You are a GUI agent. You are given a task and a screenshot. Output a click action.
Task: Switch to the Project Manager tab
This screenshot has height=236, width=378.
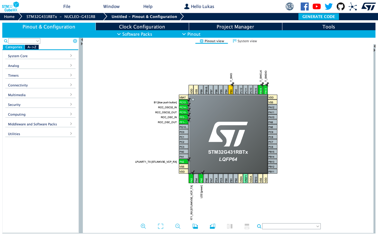tap(235, 27)
